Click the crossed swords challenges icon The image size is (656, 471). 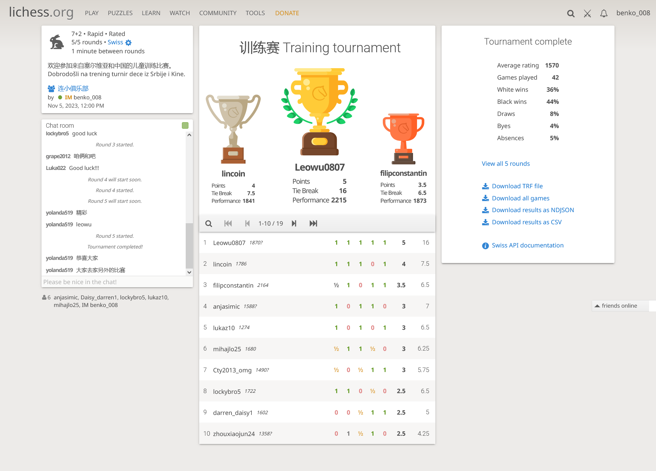587,13
